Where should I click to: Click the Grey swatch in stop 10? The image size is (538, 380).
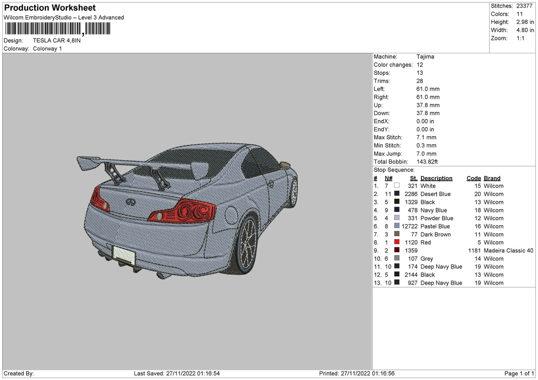click(397, 259)
